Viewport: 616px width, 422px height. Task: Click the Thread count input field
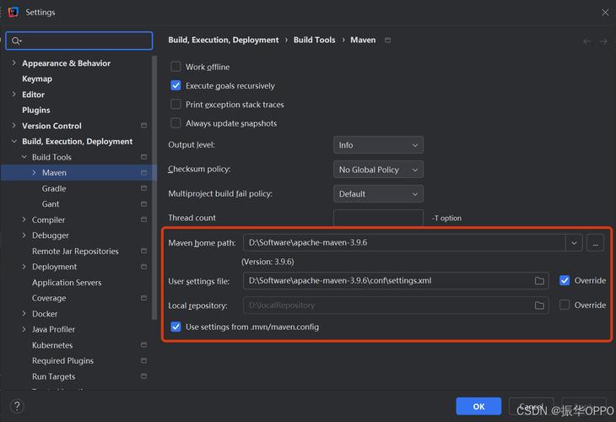pyautogui.click(x=378, y=218)
